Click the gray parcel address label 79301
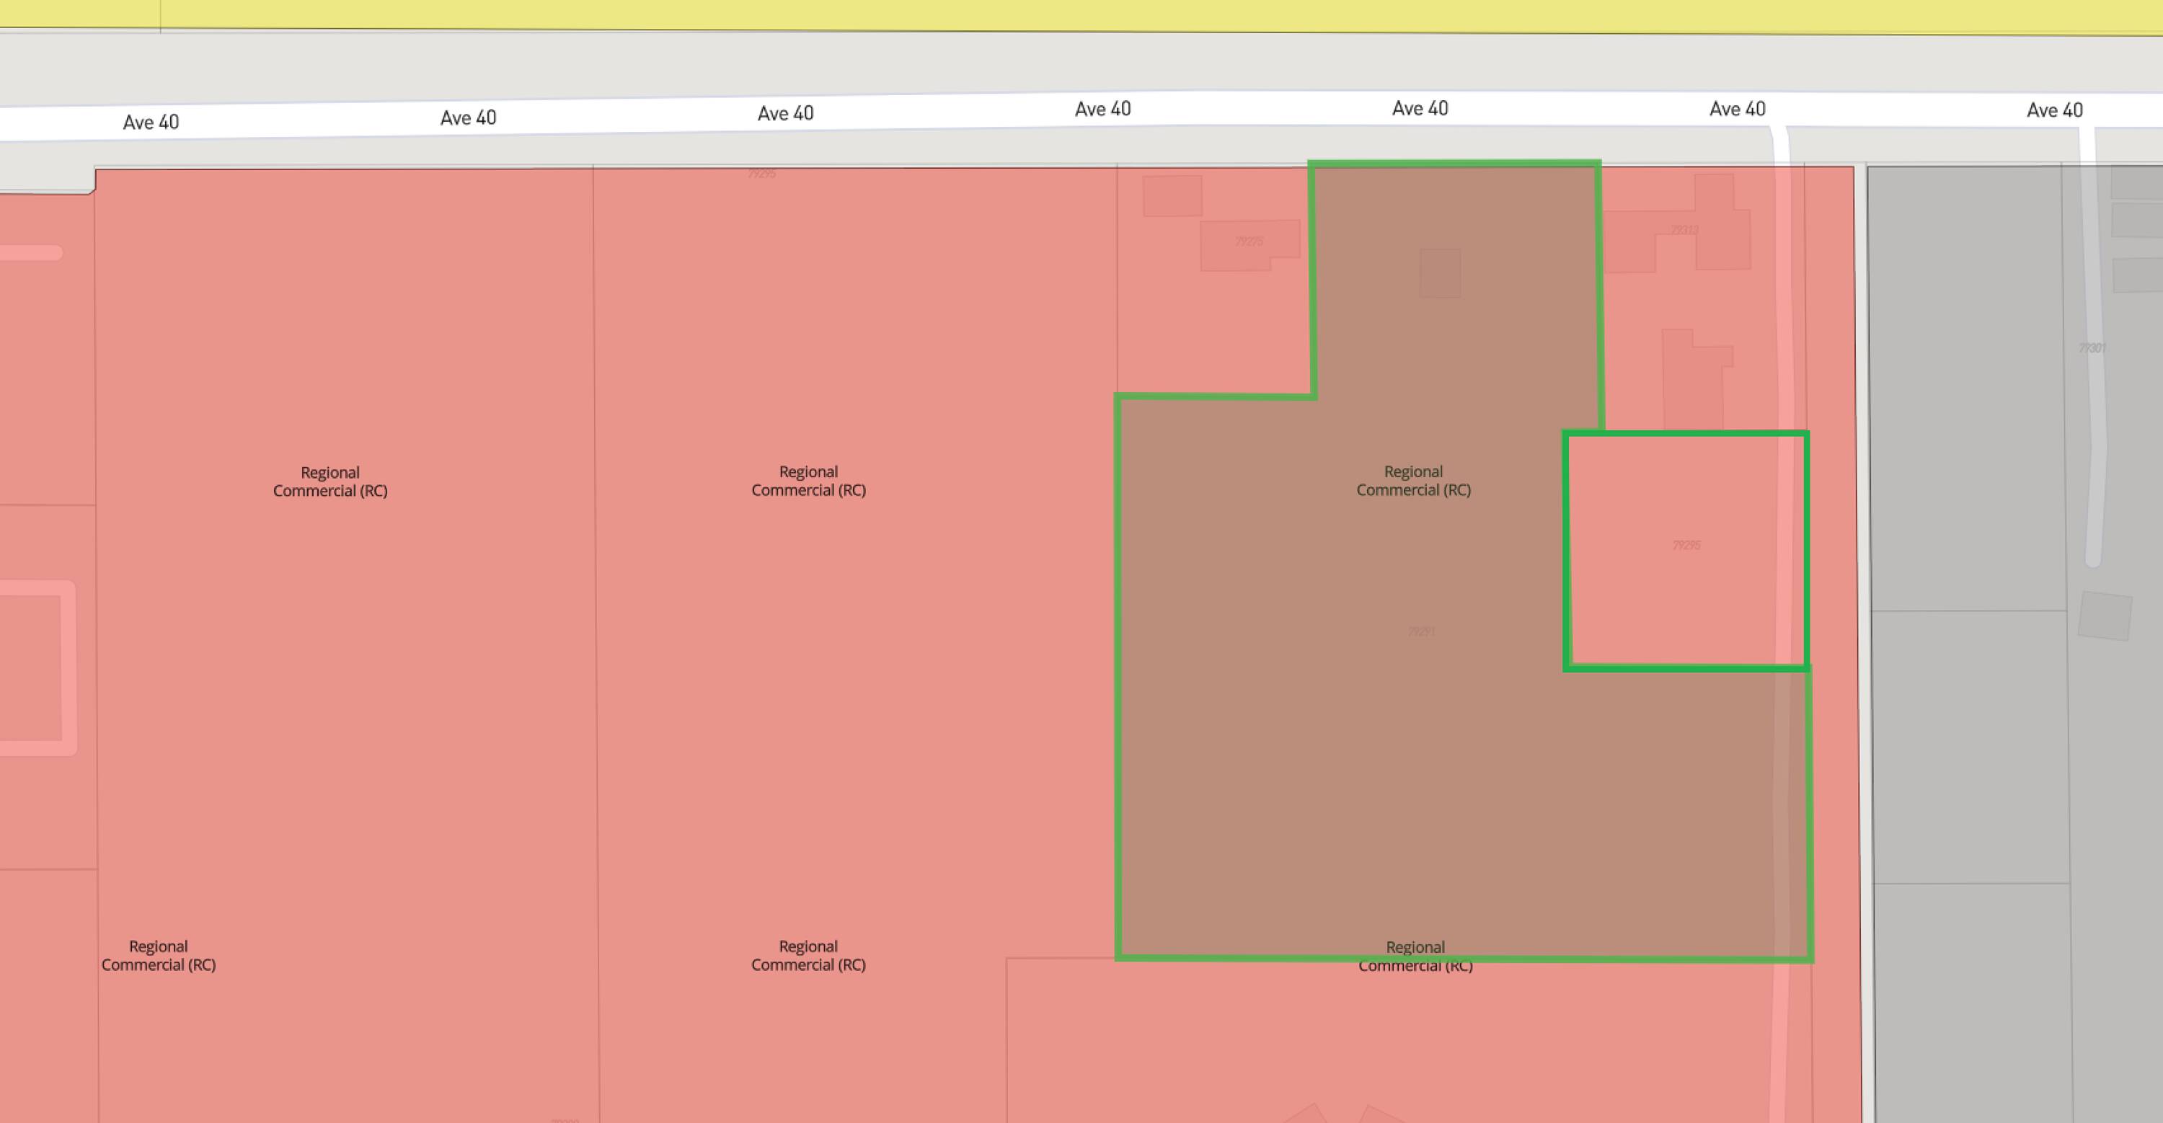The height and width of the screenshot is (1123, 2163). click(2092, 348)
